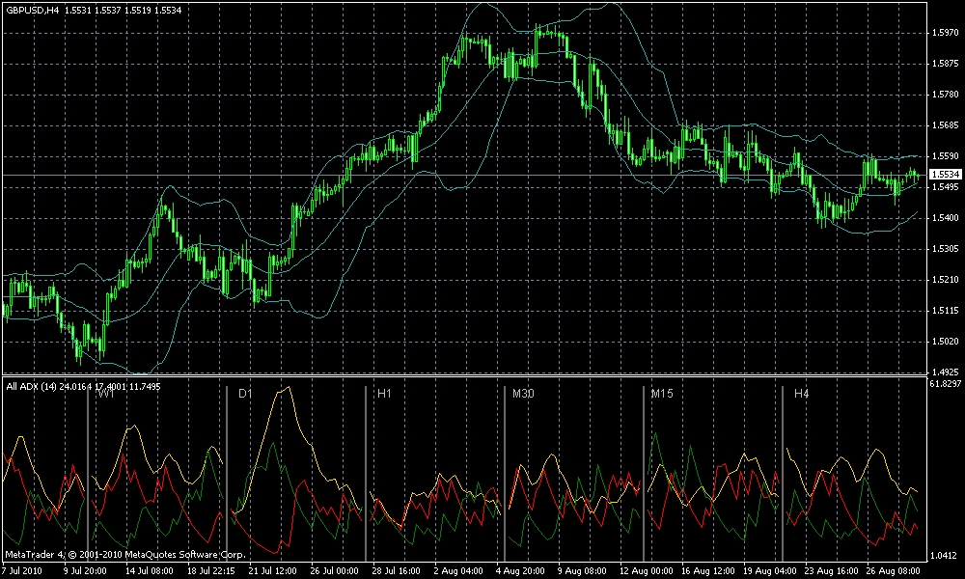The image size is (965, 579).
Task: Click the 1.5875 price axis label
Action: 946,64
